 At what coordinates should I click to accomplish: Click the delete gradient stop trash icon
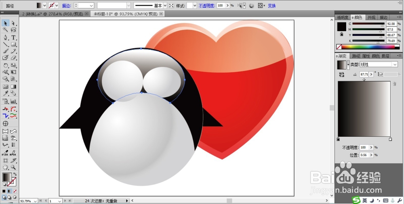(x=394, y=84)
